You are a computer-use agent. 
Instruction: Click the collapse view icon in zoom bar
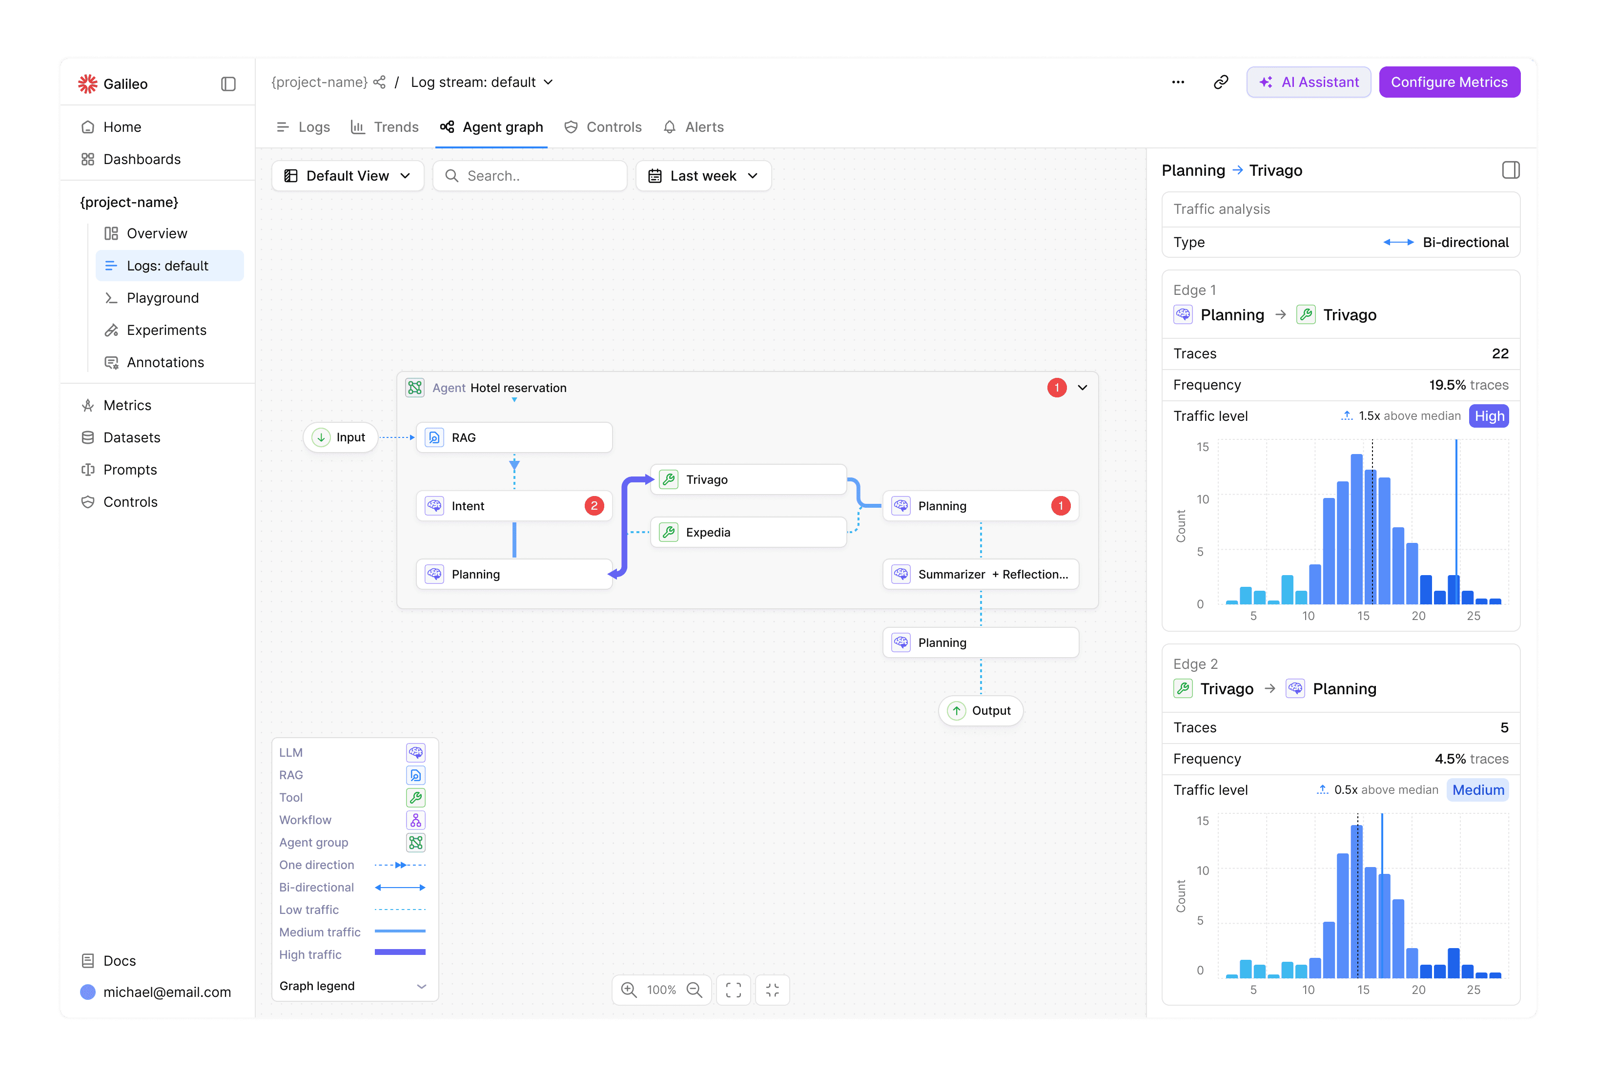773,990
